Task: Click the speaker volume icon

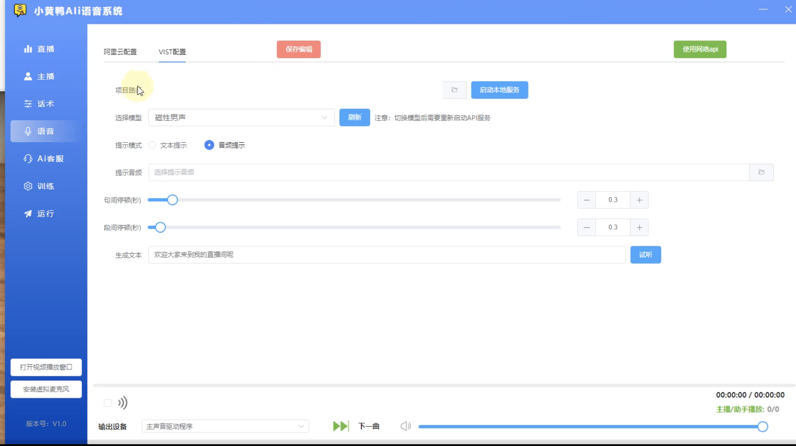Action: click(x=405, y=426)
